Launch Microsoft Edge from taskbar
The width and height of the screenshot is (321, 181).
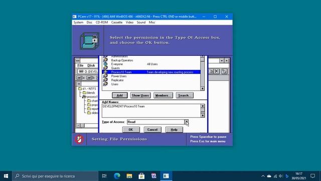(117, 176)
